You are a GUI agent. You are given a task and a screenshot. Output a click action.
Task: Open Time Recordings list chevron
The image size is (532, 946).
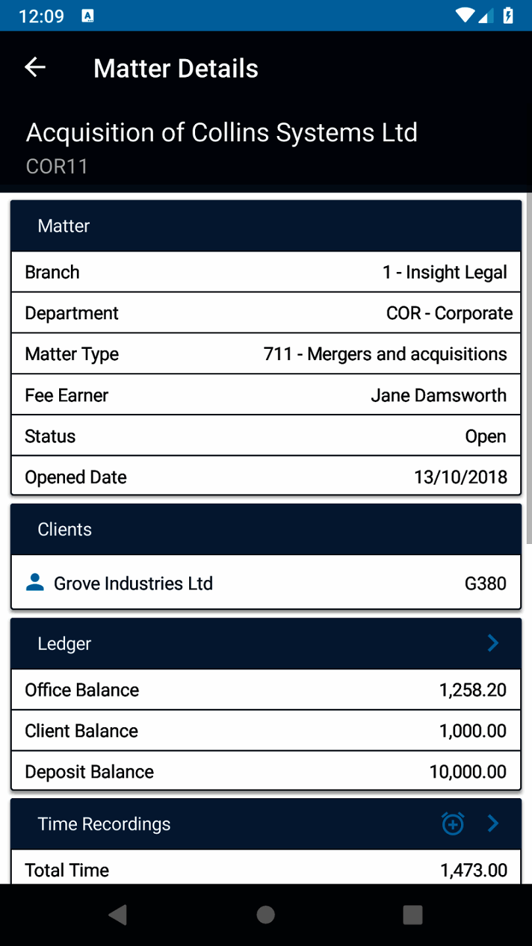[493, 823]
